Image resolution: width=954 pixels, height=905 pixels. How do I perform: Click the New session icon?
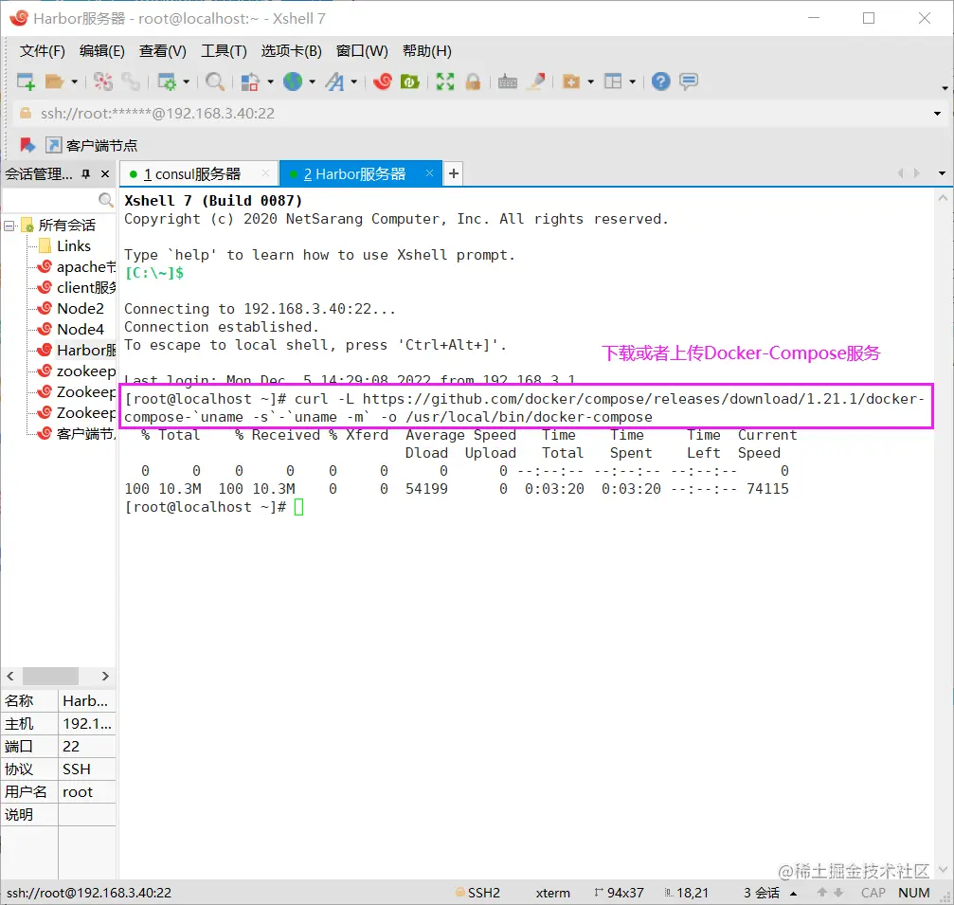click(x=26, y=81)
